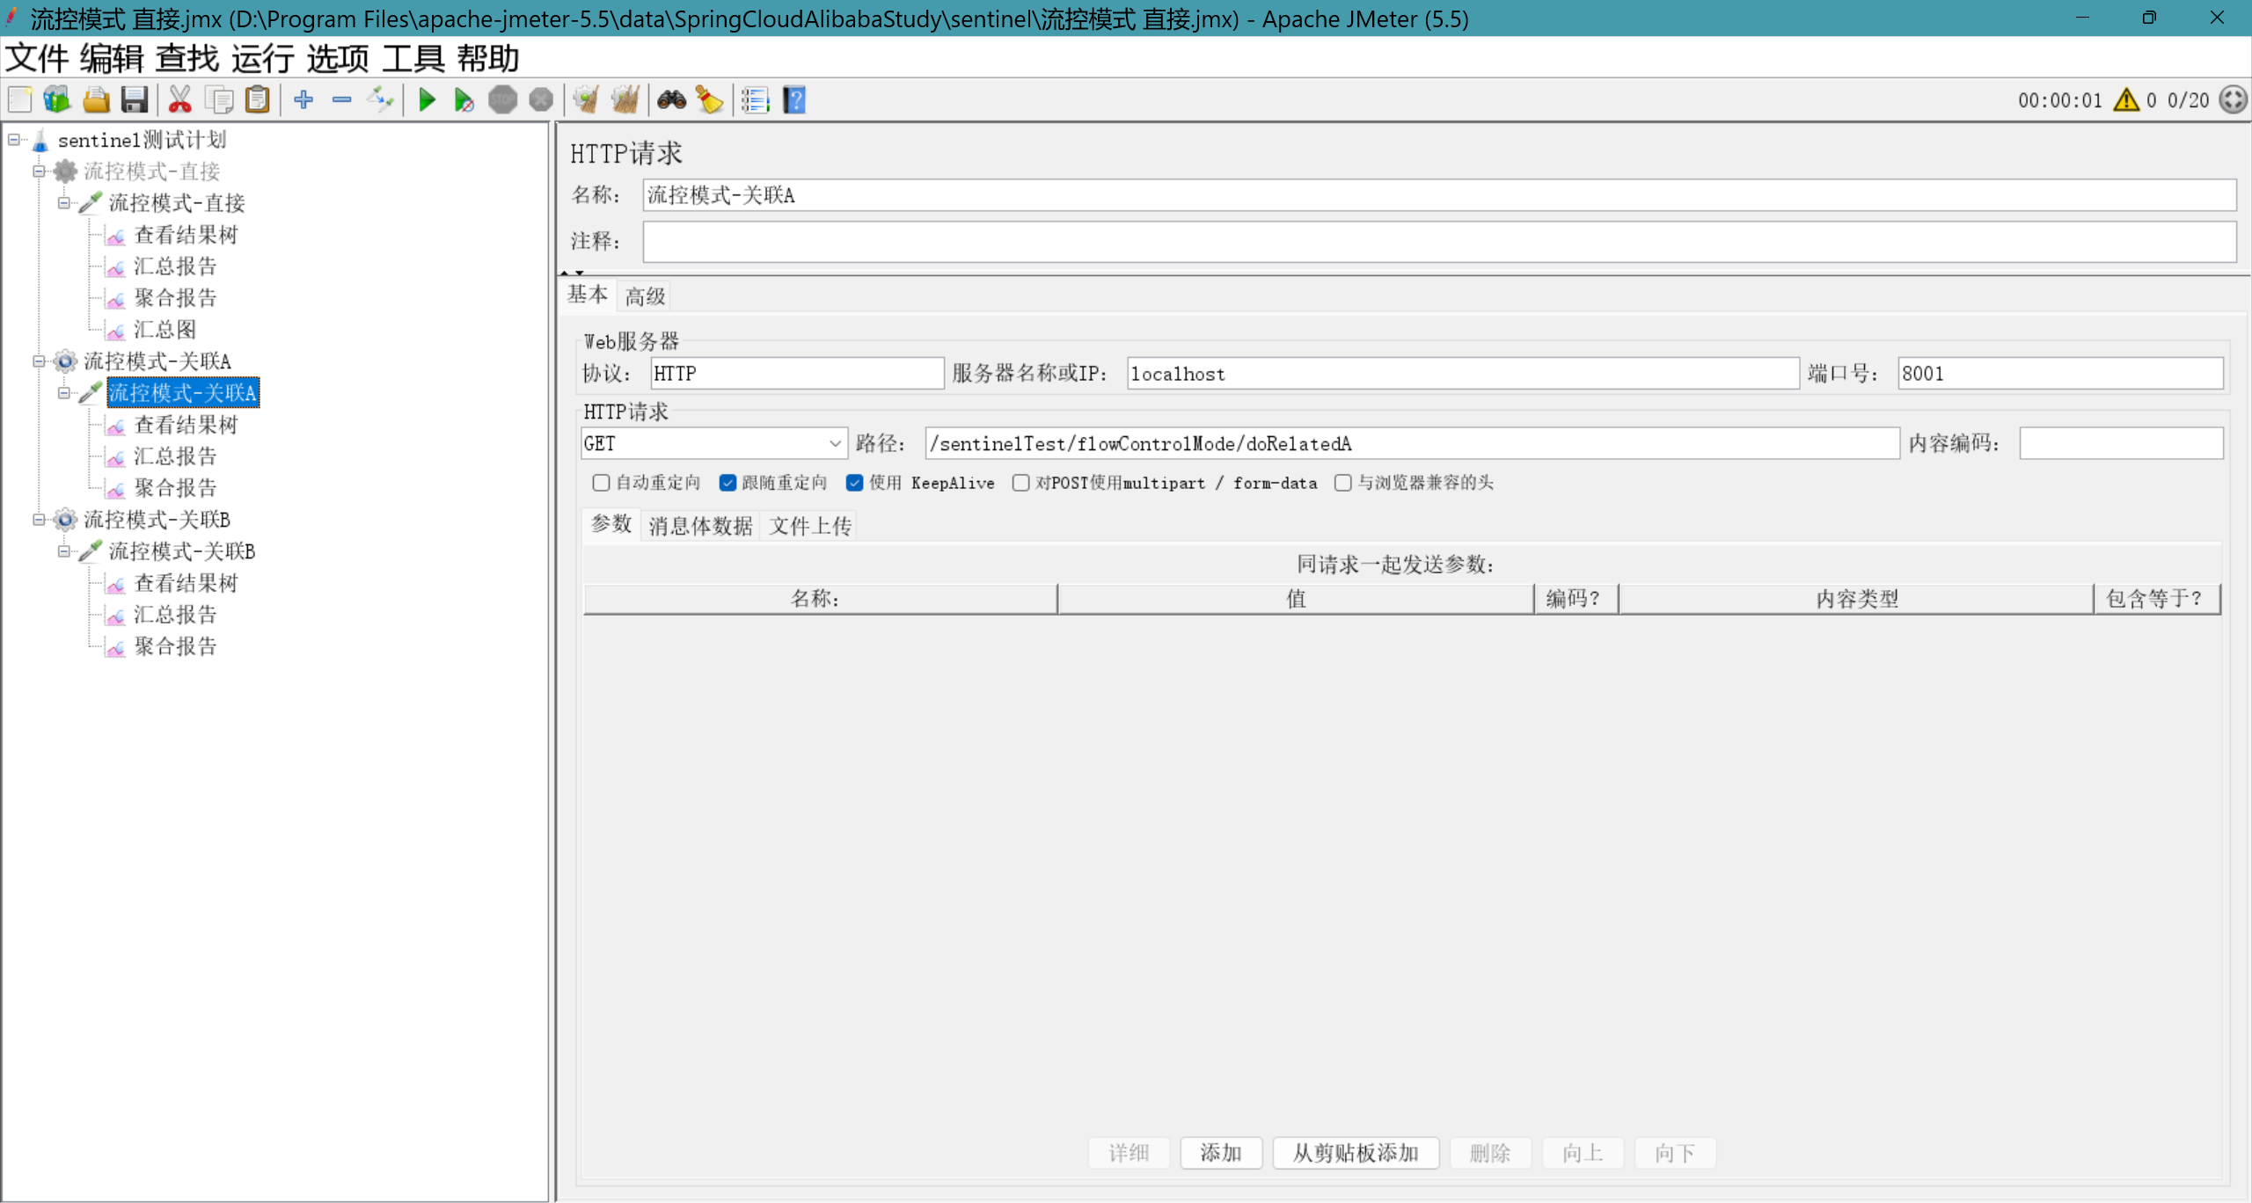Click the green Start test button

pyautogui.click(x=427, y=100)
